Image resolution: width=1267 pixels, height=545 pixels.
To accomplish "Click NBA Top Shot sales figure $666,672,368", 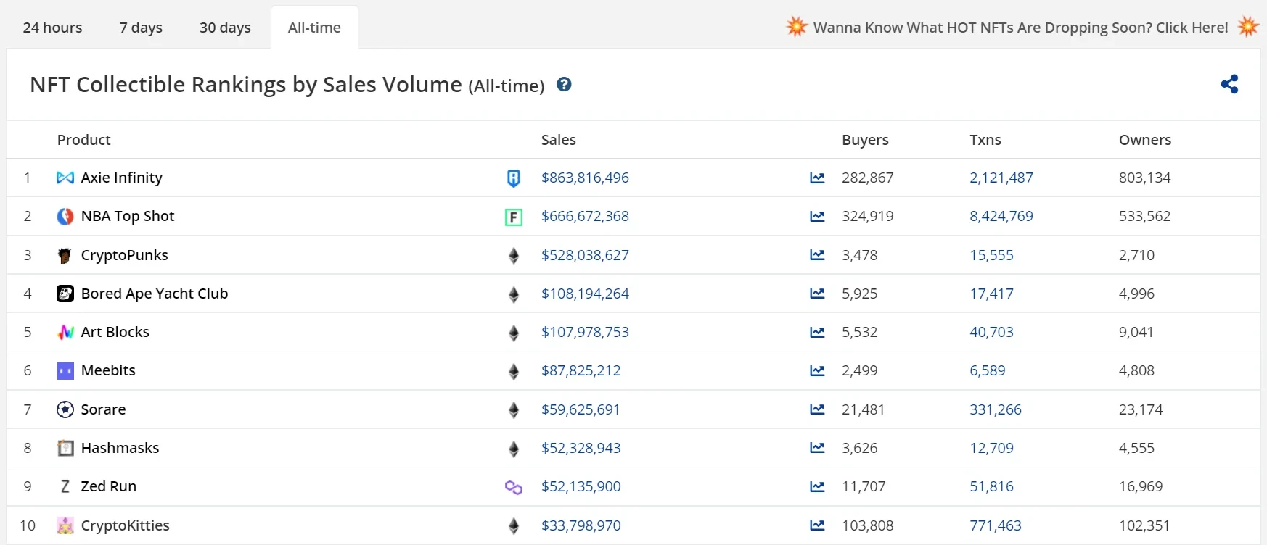I will pyautogui.click(x=585, y=216).
